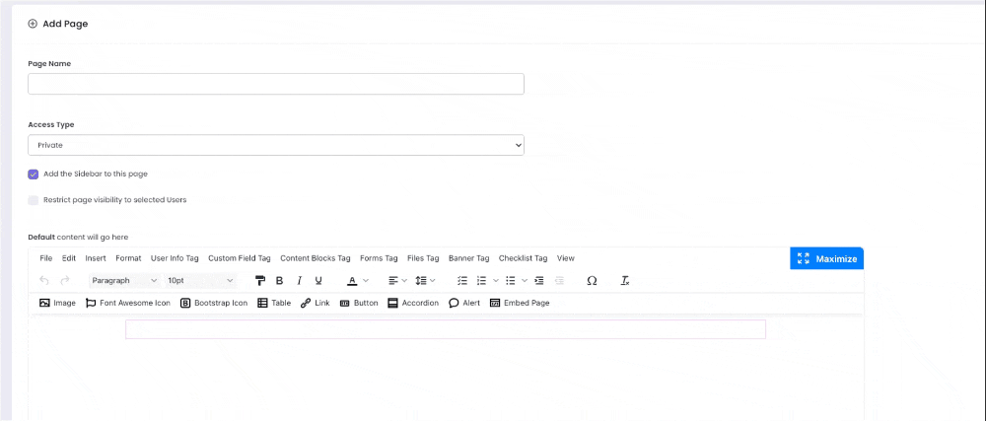Insert a special character with Omega icon
The width and height of the screenshot is (986, 421).
pos(592,281)
